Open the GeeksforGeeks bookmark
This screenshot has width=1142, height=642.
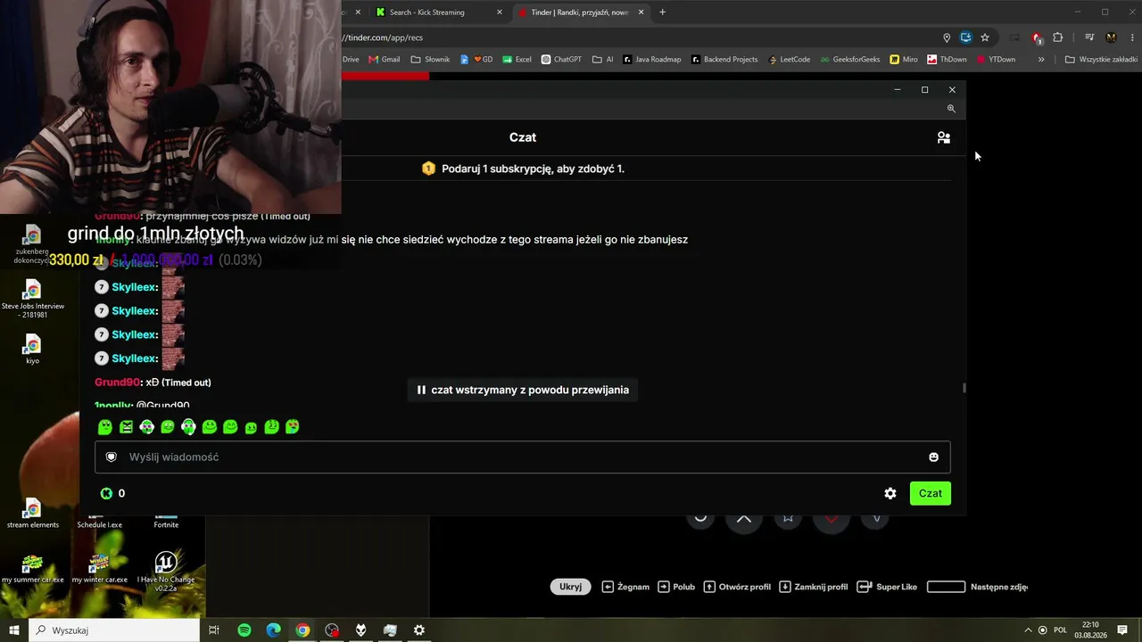(849, 60)
